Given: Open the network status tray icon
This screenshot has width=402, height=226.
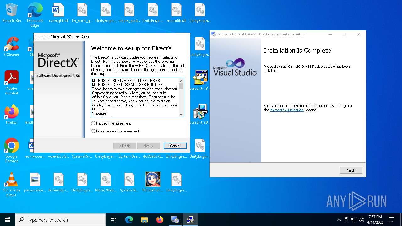Looking at the screenshot, I should (354, 220).
